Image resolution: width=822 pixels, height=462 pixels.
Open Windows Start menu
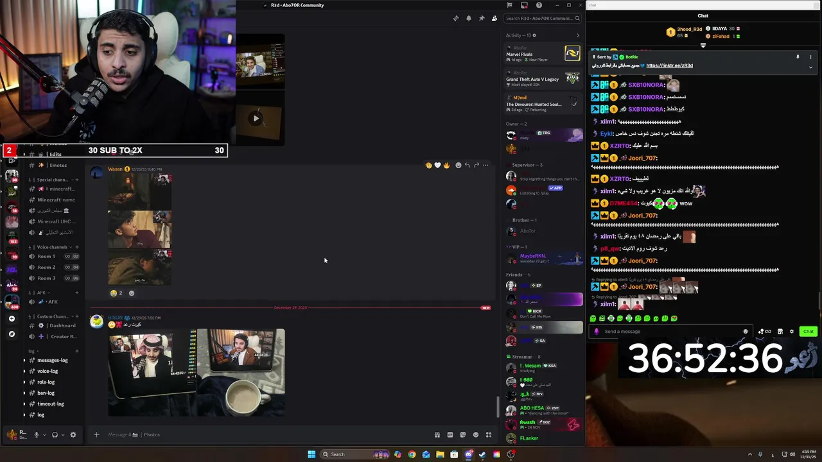311,454
